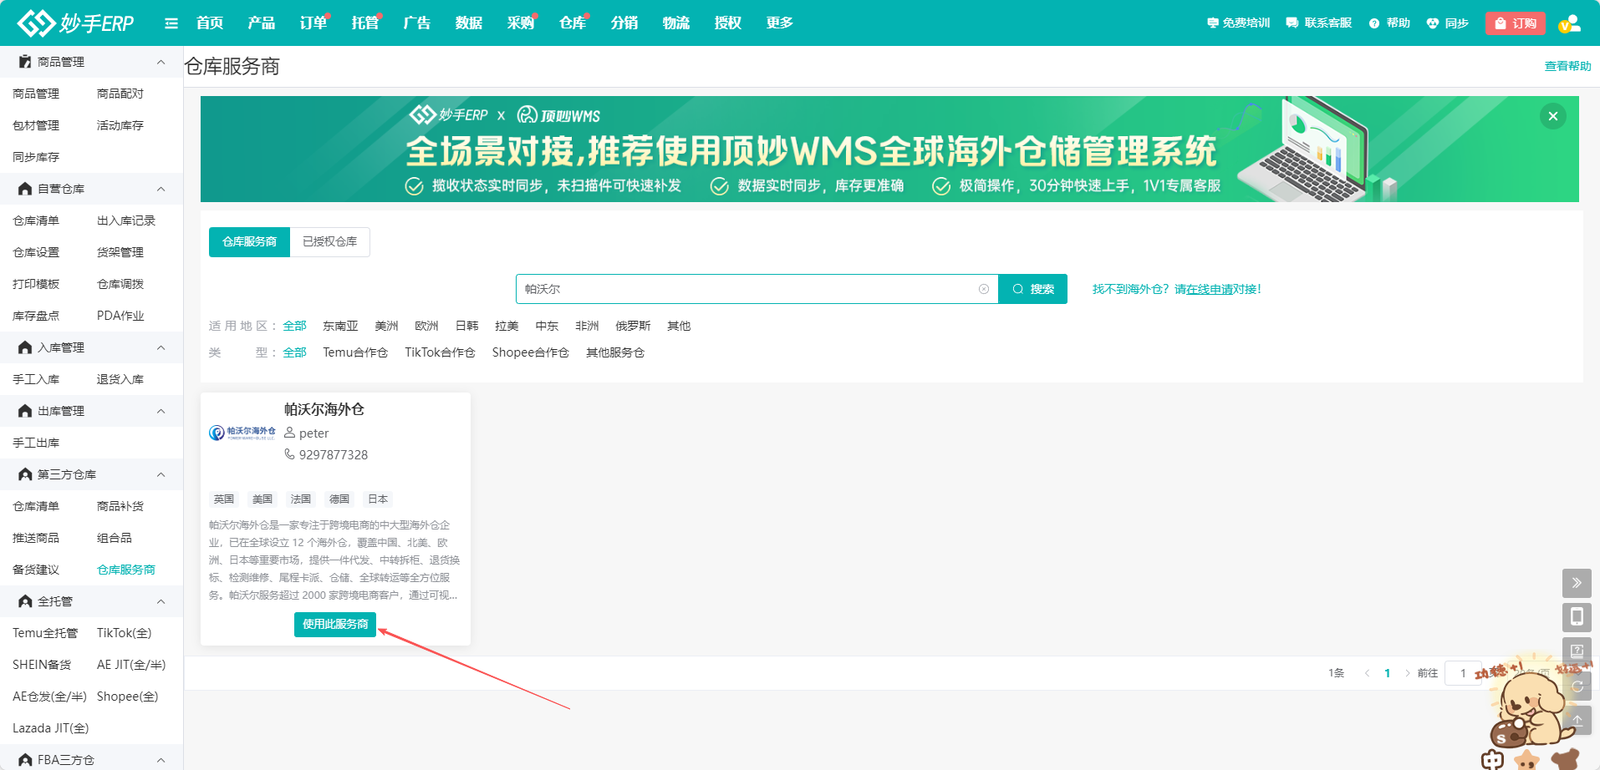Click the 使用此服务商 button
This screenshot has width=1600, height=770.
[x=335, y=625]
